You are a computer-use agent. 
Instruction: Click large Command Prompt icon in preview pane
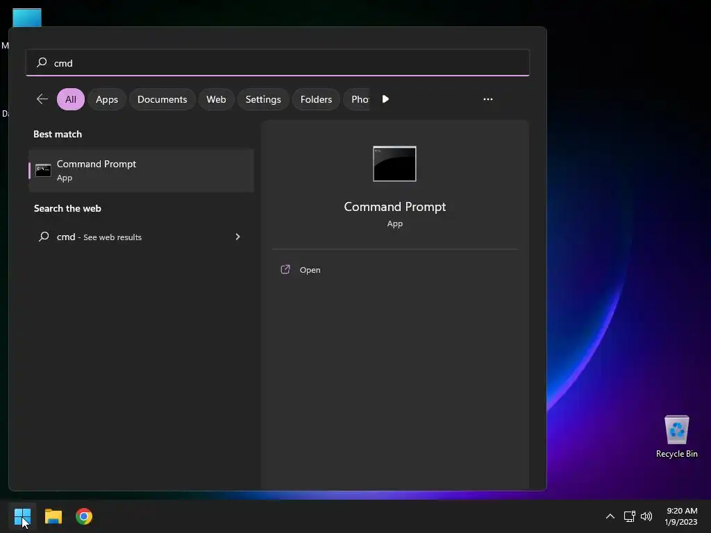click(394, 164)
